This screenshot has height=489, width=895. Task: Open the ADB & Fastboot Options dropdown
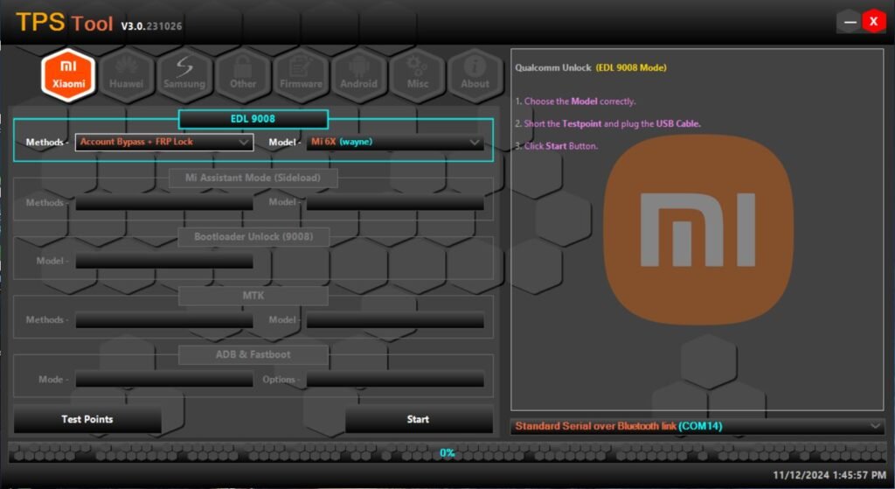pos(395,380)
